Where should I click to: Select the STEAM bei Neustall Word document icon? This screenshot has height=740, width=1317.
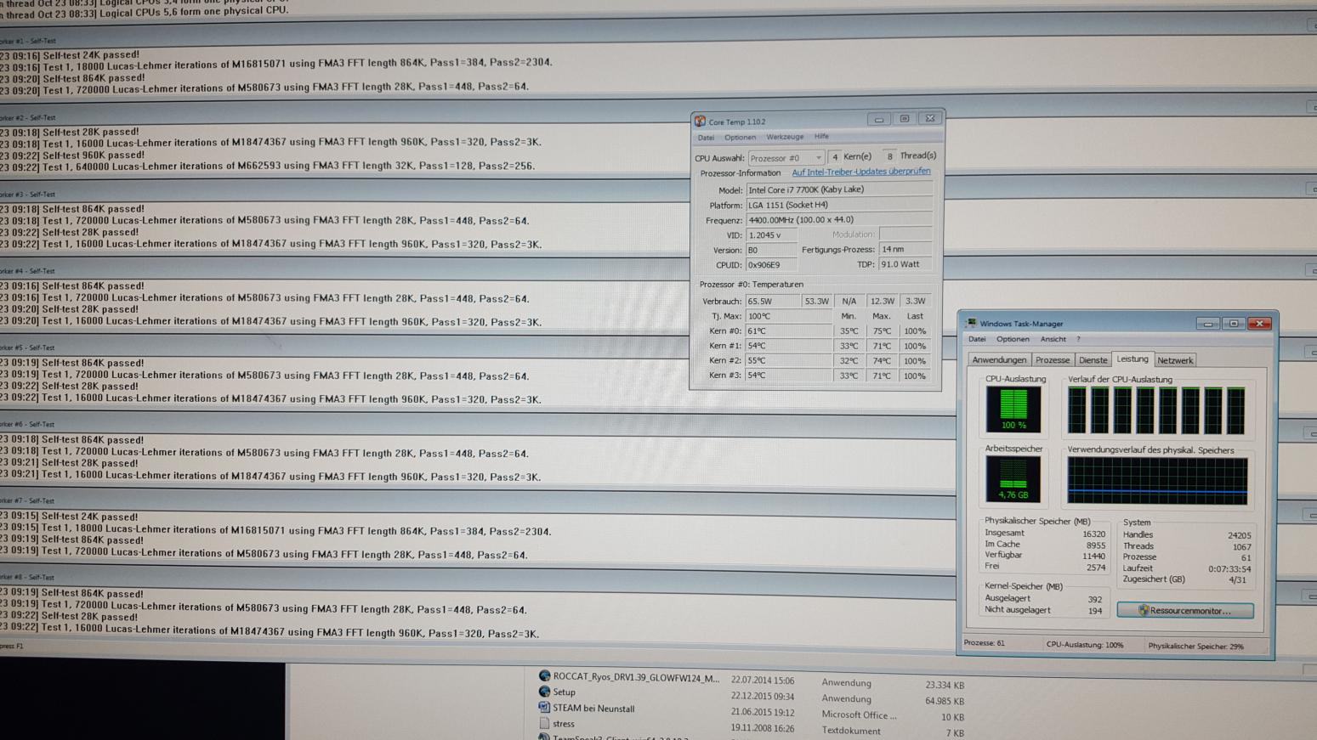(x=544, y=707)
